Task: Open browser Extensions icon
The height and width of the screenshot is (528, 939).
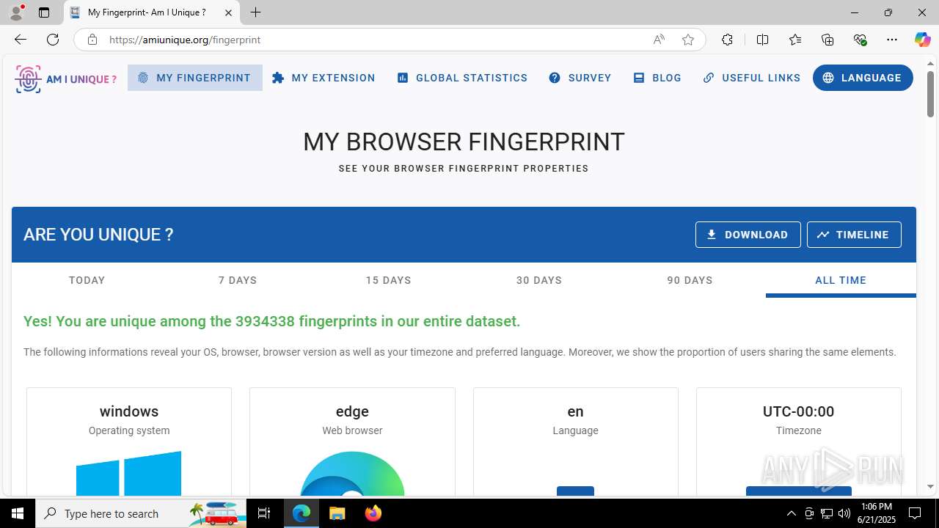Action: coord(727,40)
